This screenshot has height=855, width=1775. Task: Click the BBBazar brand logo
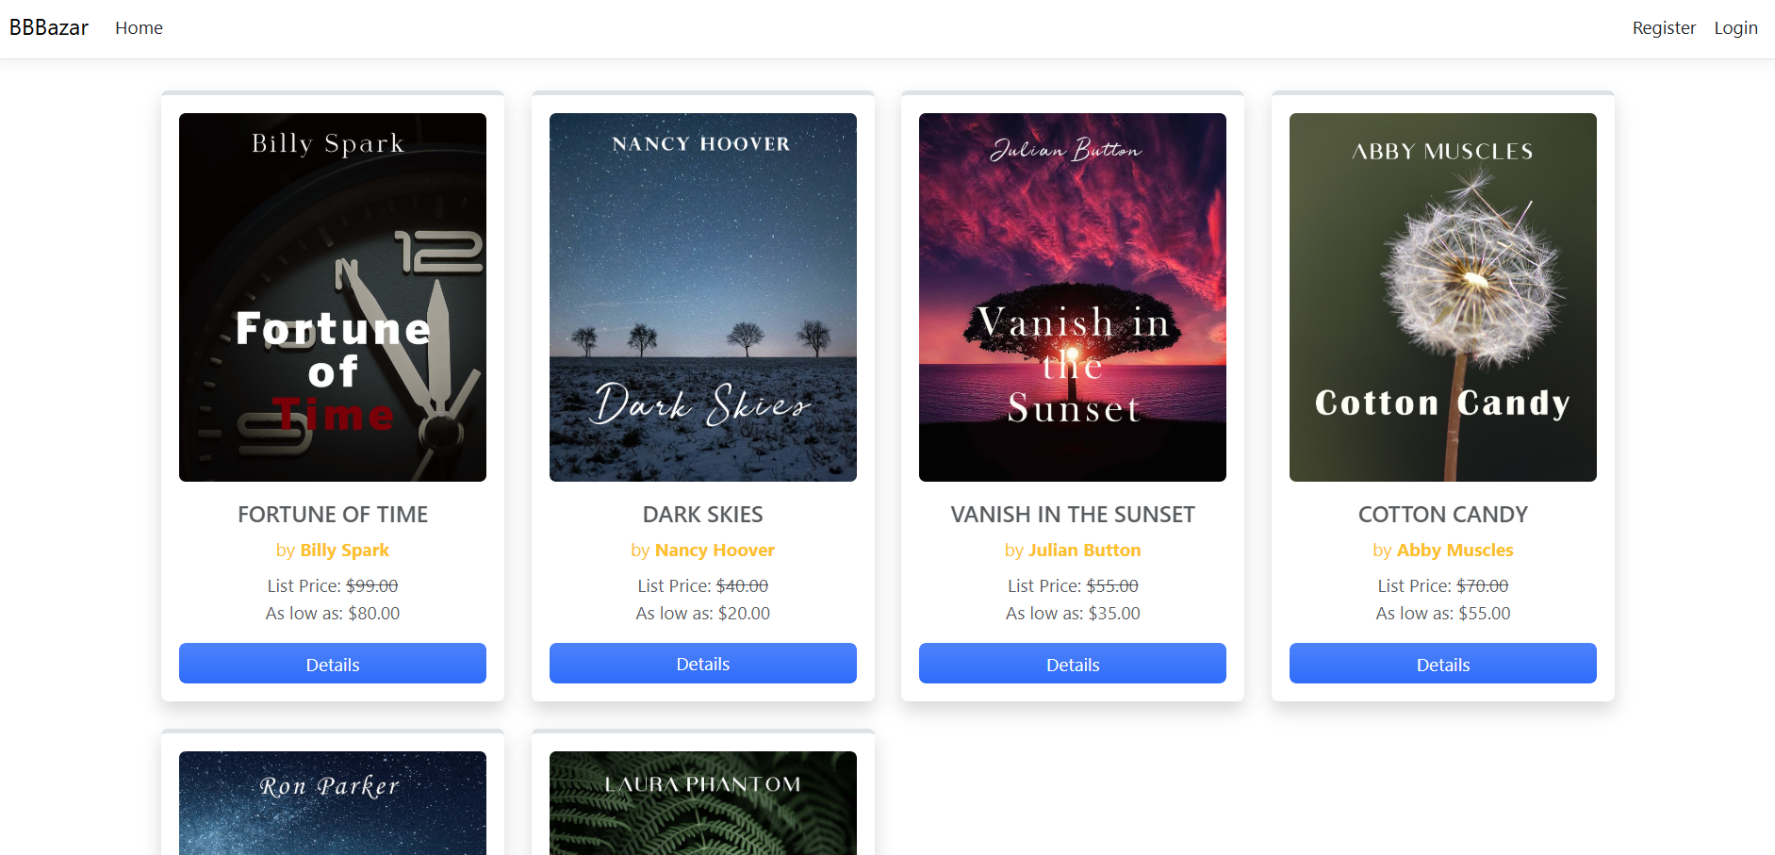49,28
